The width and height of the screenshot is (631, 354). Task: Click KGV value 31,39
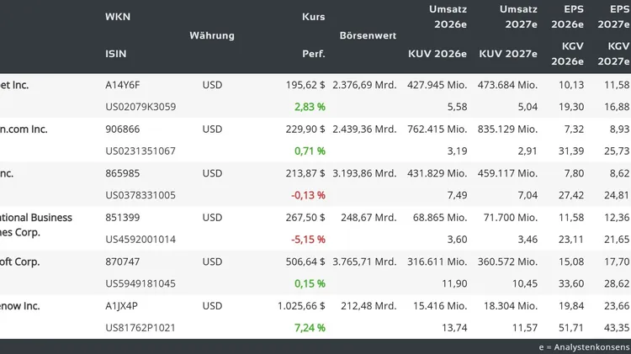[x=571, y=151]
